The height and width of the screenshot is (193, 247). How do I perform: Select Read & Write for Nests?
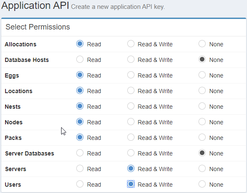(x=131, y=106)
